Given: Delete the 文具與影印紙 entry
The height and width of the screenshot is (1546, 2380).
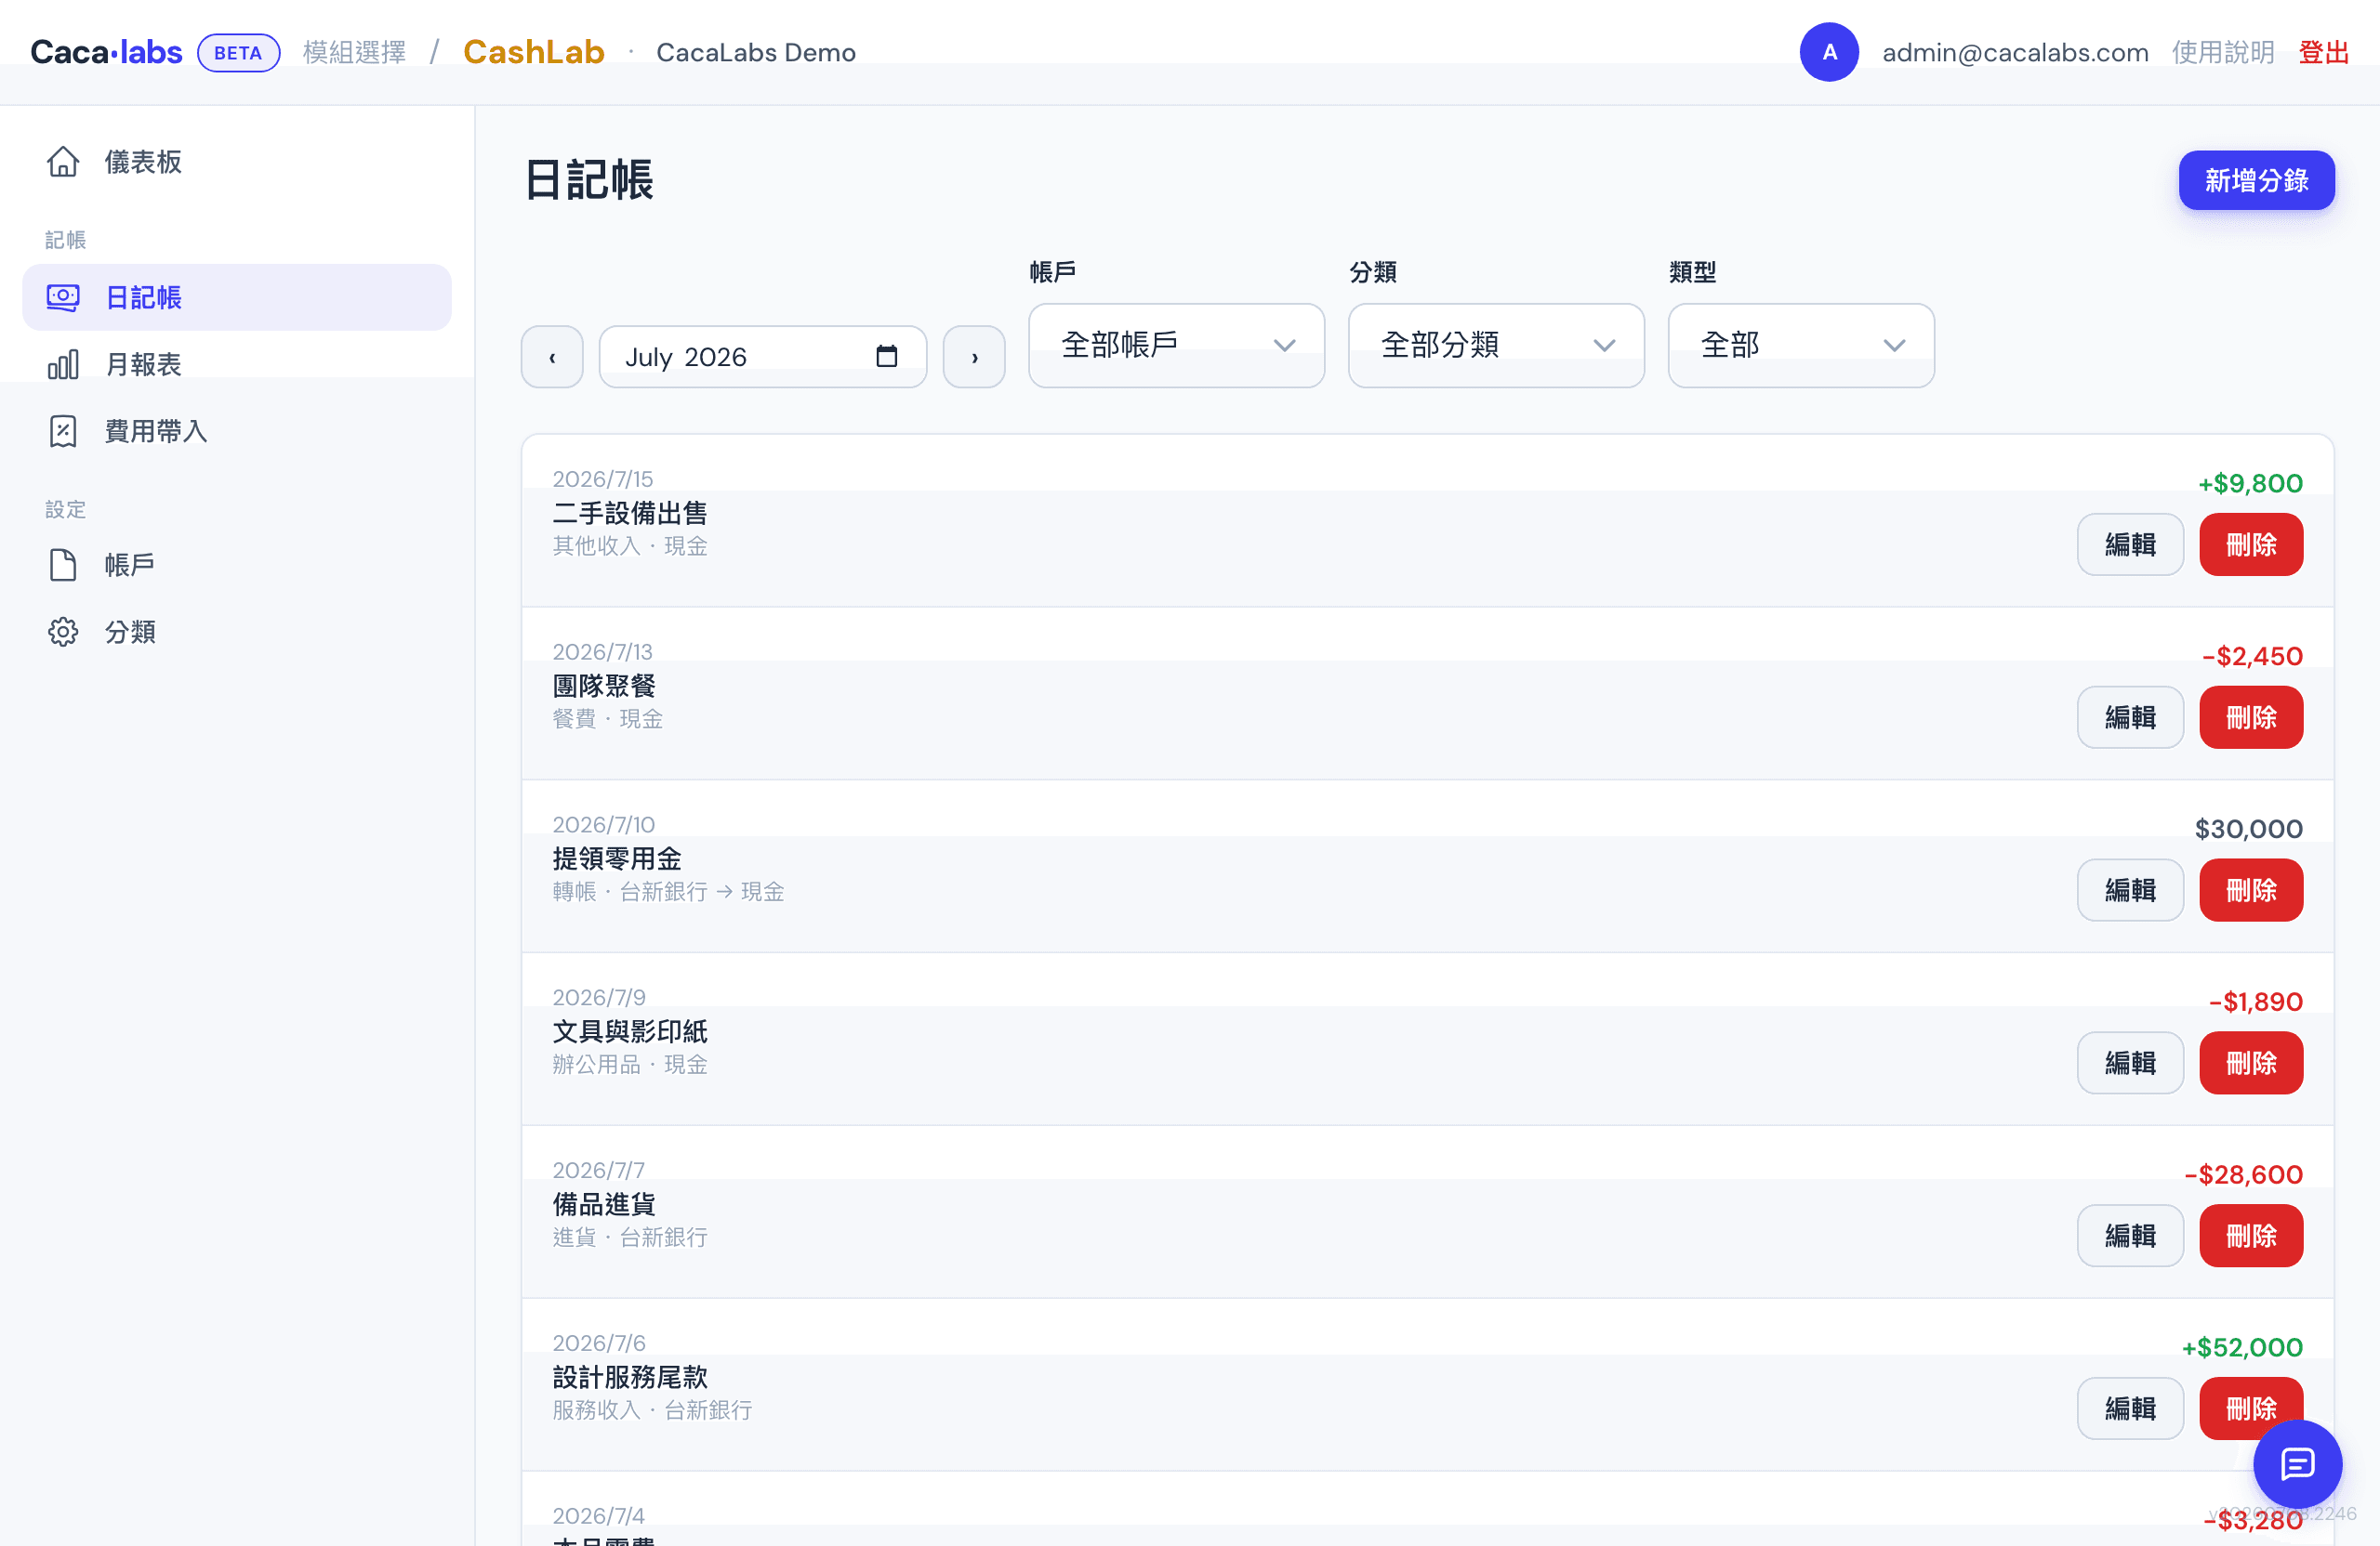Looking at the screenshot, I should (x=2251, y=1063).
